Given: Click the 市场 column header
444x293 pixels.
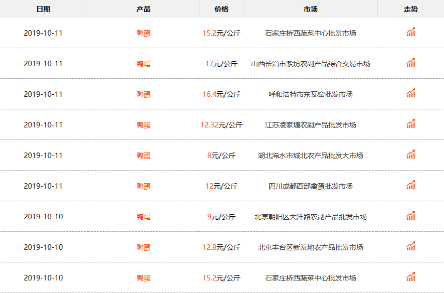Looking at the screenshot, I should point(311,9).
